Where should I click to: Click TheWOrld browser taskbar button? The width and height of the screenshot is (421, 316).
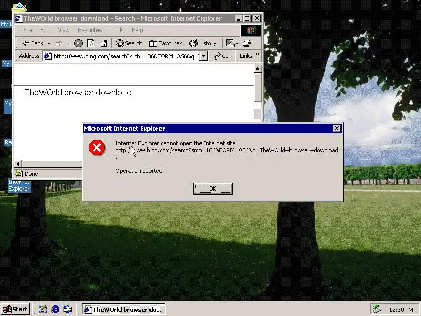point(124,310)
